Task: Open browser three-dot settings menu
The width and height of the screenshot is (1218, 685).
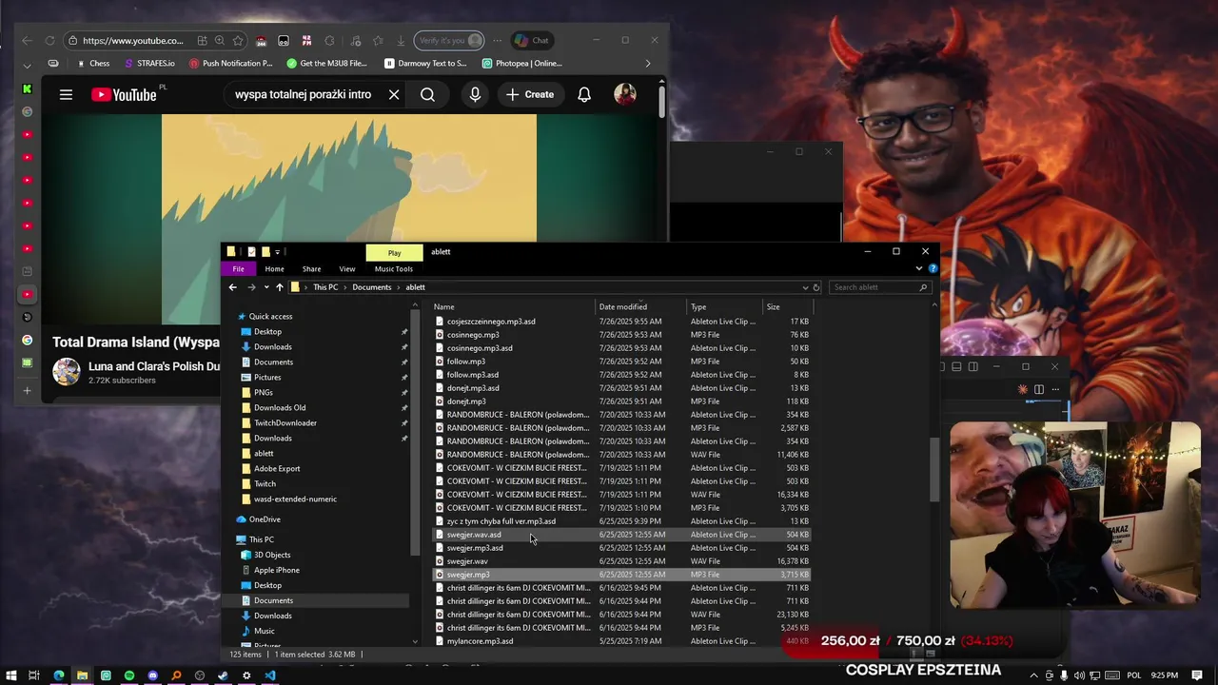Action: (497, 41)
